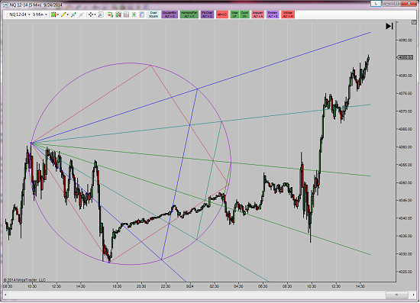This screenshot has width=420, height=303.
Task: Click the magnifier zoom icon
Action: [101, 15]
